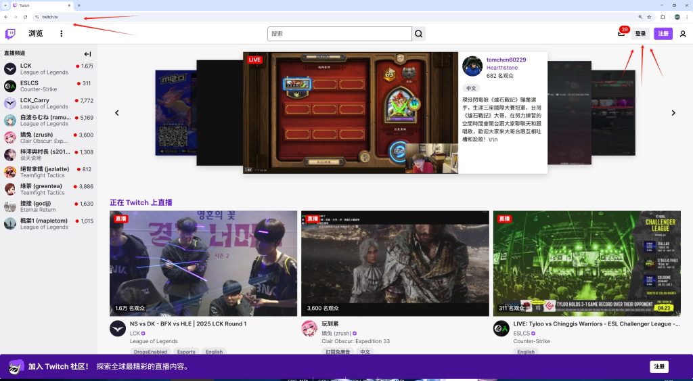Open 綠茶 (greentea) sidebar channel
This screenshot has width=693, height=381.
pyautogui.click(x=49, y=189)
